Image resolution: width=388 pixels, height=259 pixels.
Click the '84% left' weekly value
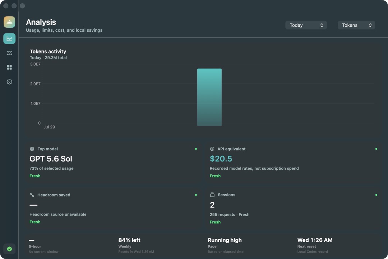click(129, 240)
